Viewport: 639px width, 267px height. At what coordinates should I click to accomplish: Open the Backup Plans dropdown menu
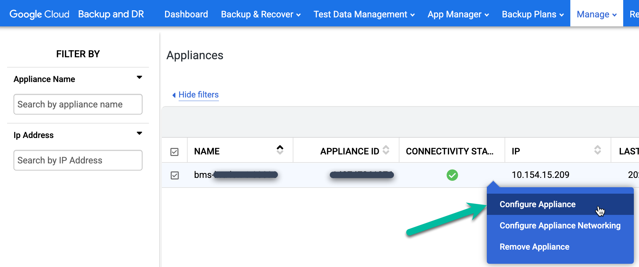(533, 14)
